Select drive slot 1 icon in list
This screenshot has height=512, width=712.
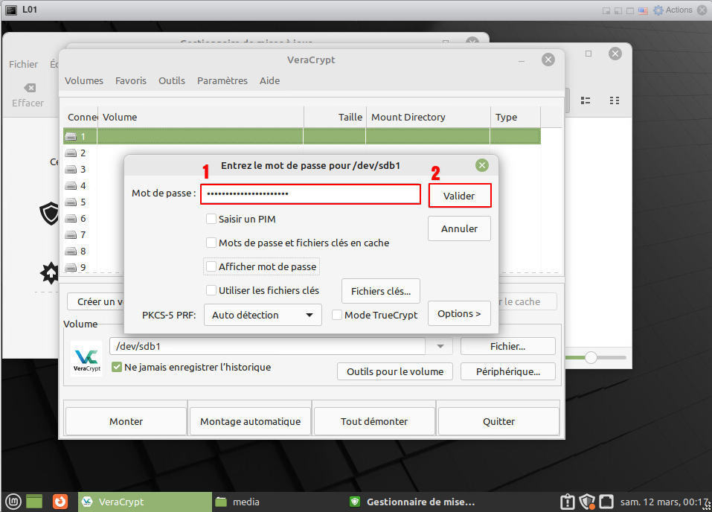point(71,136)
